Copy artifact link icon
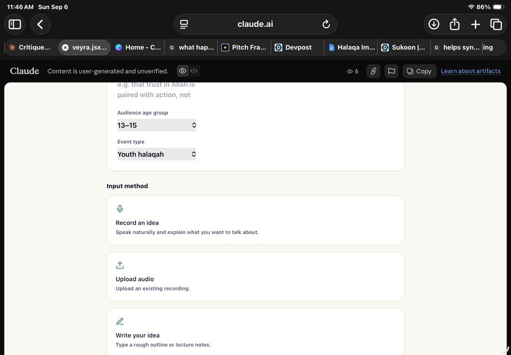This screenshot has width=511, height=355. click(373, 71)
